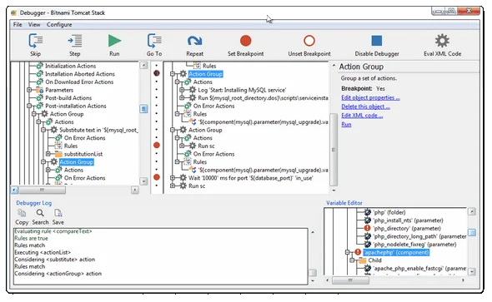492x302 pixels.
Task: Toggle breakpoint on highlighted Action Group row
Action: click(157, 73)
